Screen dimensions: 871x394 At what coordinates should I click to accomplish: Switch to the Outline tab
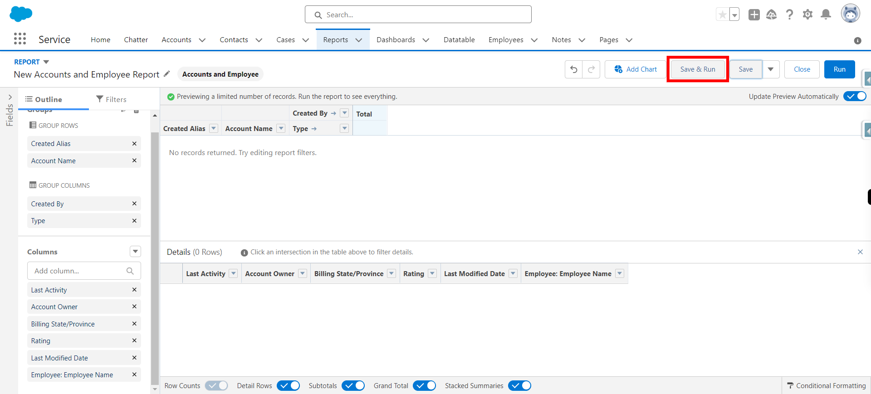[x=44, y=99]
